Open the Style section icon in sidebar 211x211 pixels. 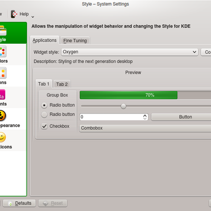point(3,31)
